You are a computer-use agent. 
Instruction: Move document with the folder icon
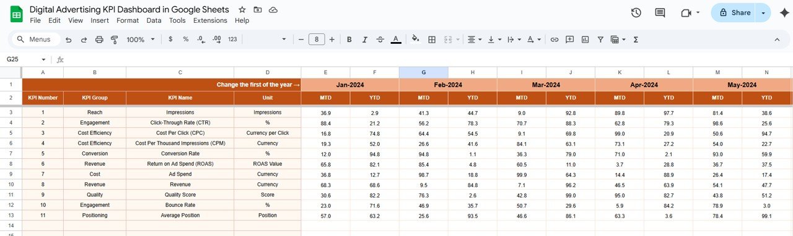click(258, 10)
